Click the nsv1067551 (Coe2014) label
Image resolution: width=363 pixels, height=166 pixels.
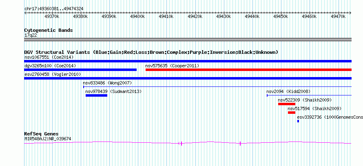[x=49, y=57]
